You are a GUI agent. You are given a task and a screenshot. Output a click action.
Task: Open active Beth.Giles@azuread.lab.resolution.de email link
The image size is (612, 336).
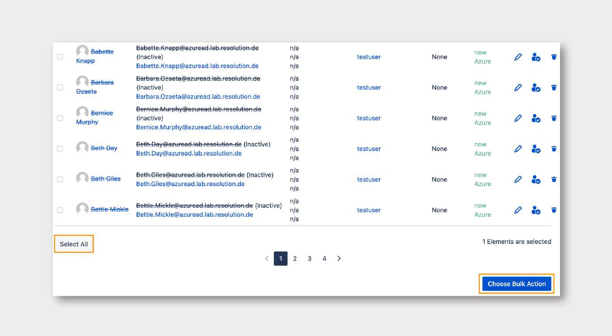[190, 184]
